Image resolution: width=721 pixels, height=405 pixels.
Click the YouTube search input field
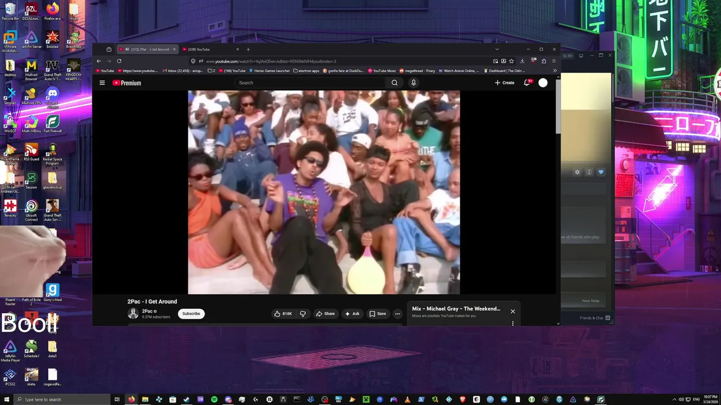(311, 83)
